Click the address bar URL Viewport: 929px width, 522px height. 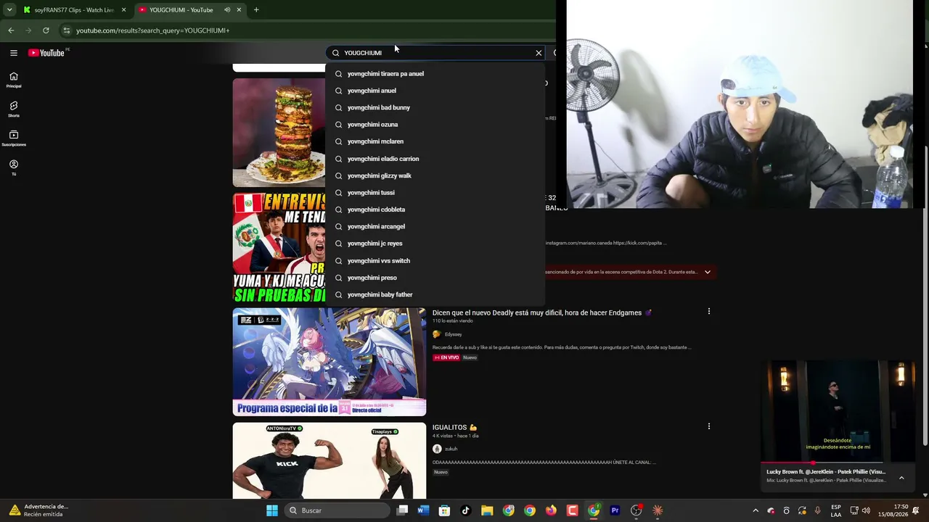tap(152, 30)
